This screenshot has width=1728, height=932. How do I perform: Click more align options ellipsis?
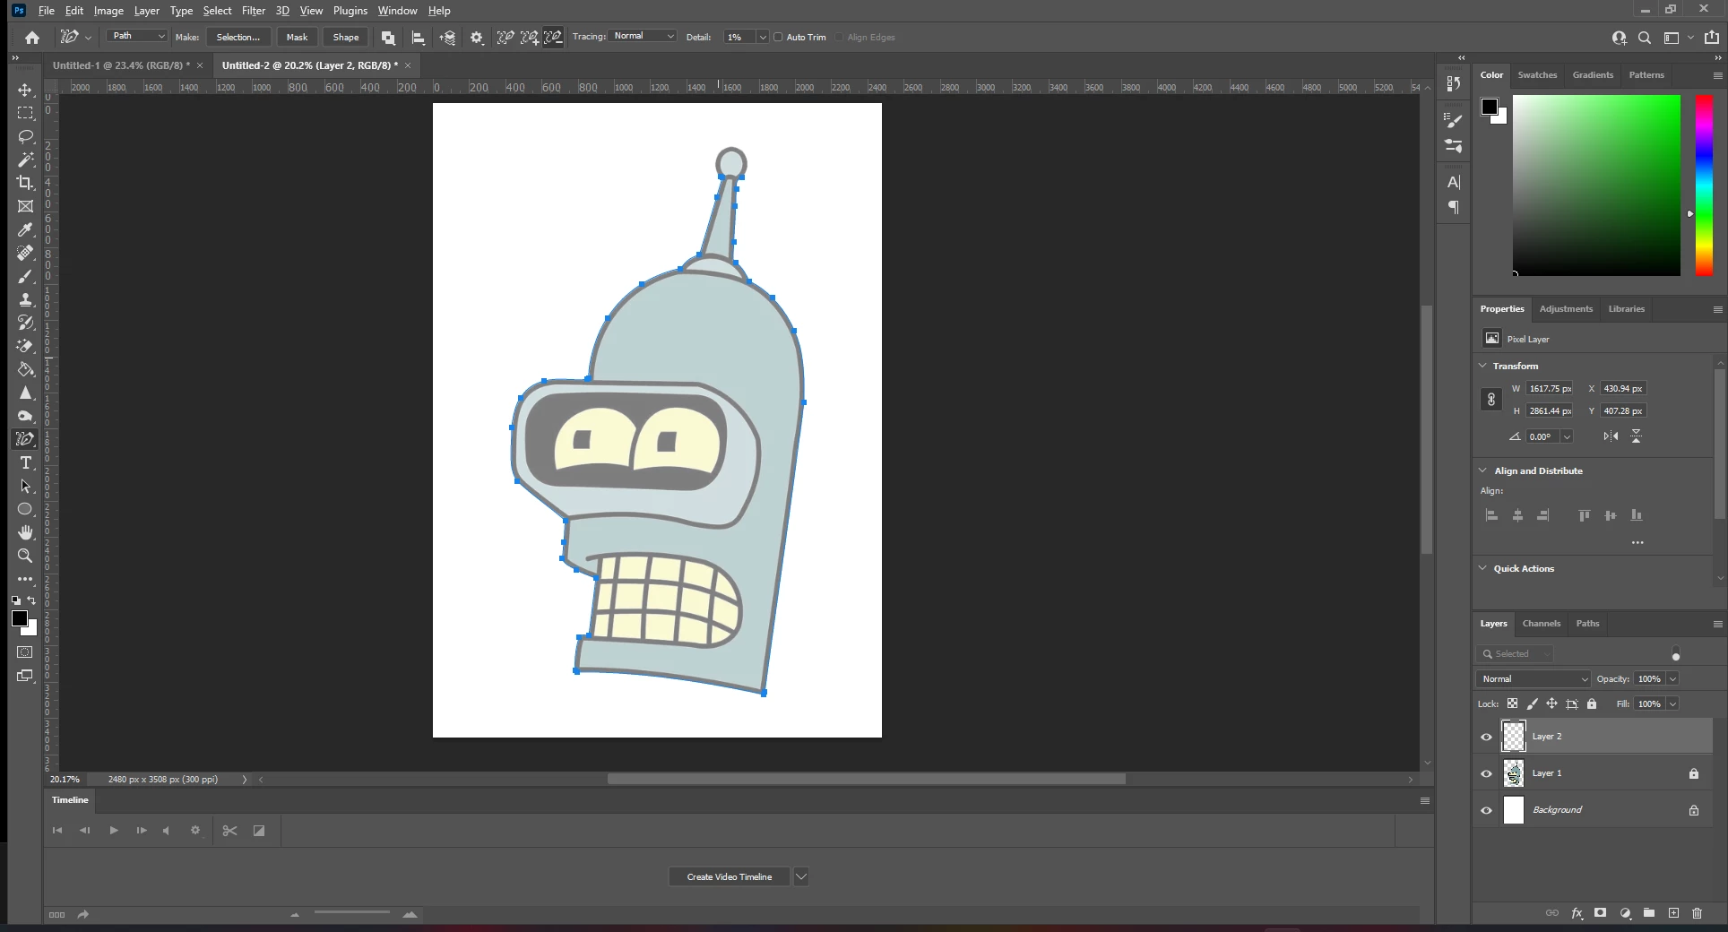point(1637,543)
